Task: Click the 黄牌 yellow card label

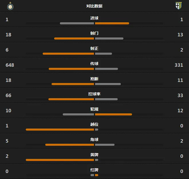Action: coord(94,155)
